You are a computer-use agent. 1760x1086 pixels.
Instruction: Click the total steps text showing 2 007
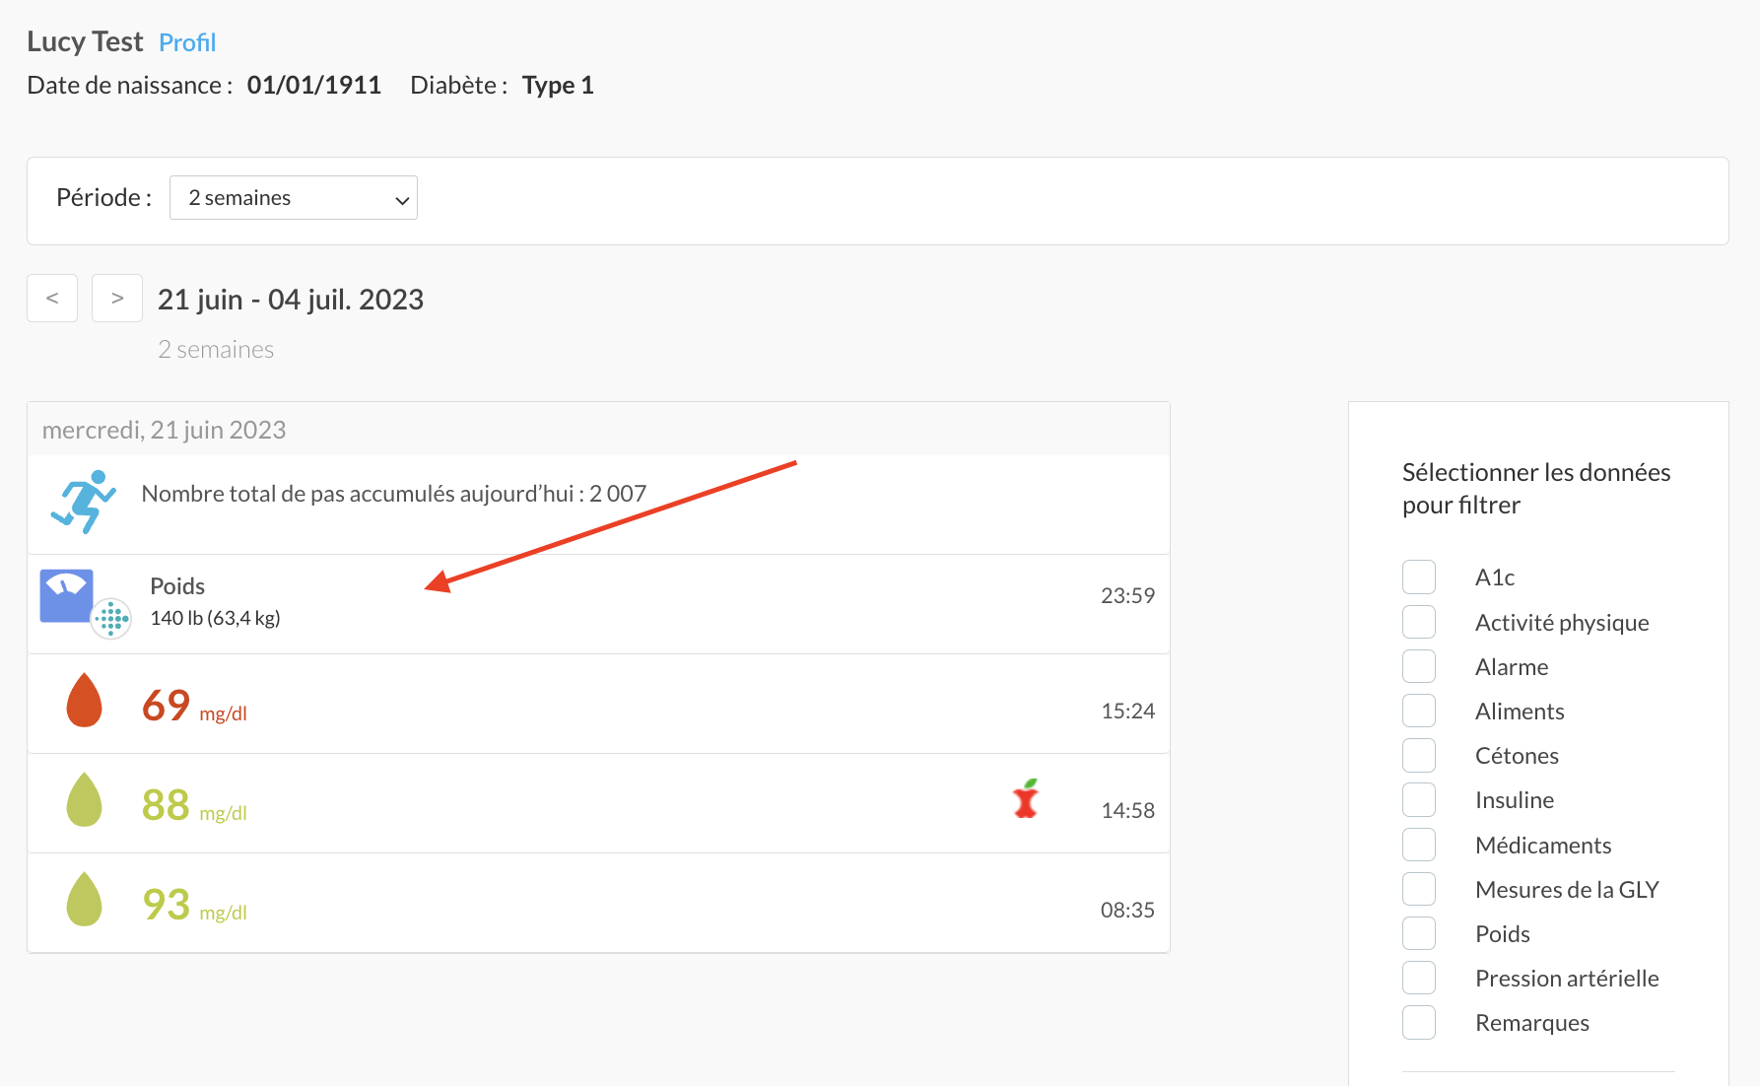[394, 494]
